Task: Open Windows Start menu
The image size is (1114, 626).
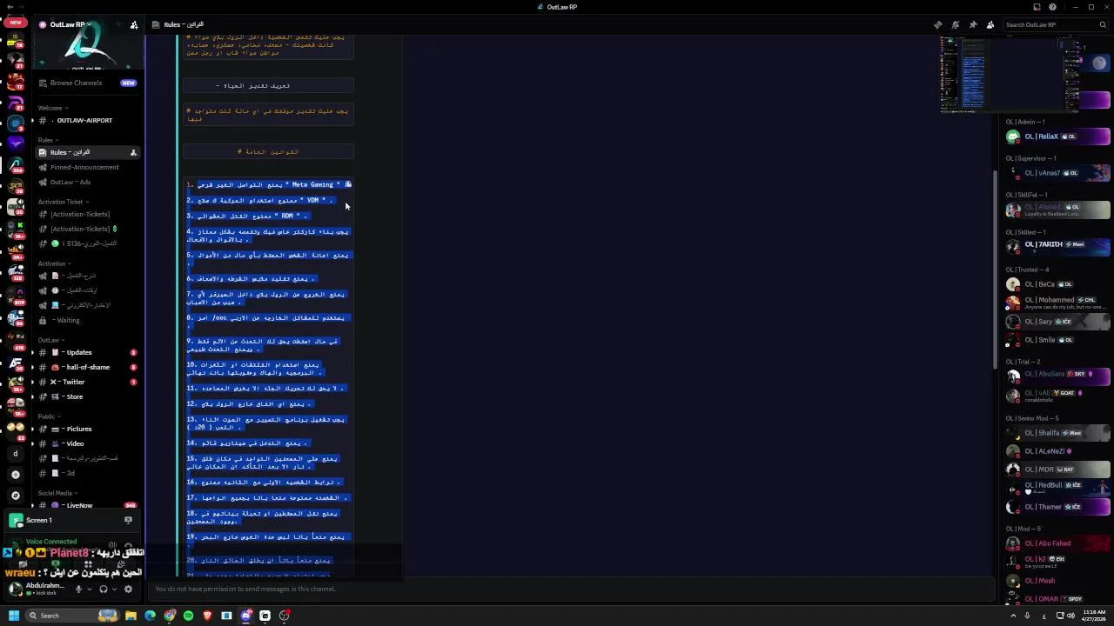Action: [x=13, y=616]
